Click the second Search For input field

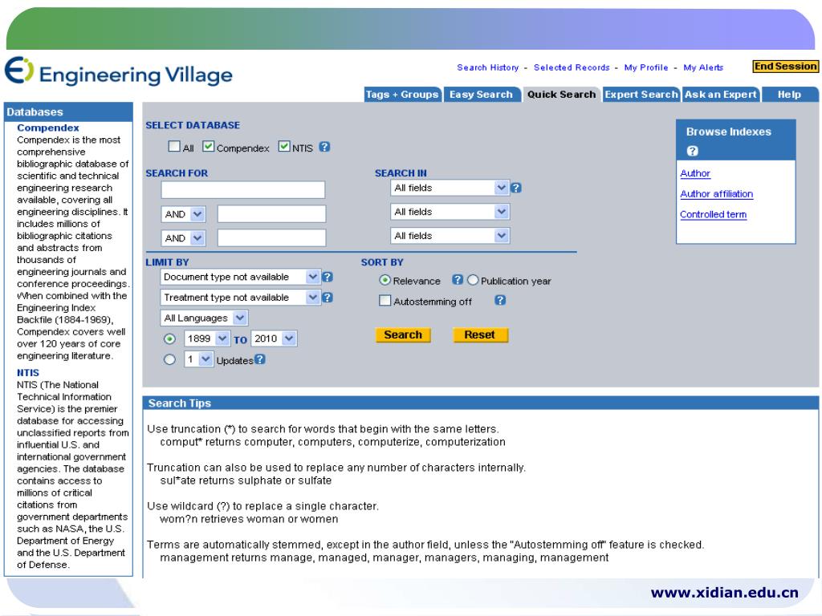pos(271,213)
